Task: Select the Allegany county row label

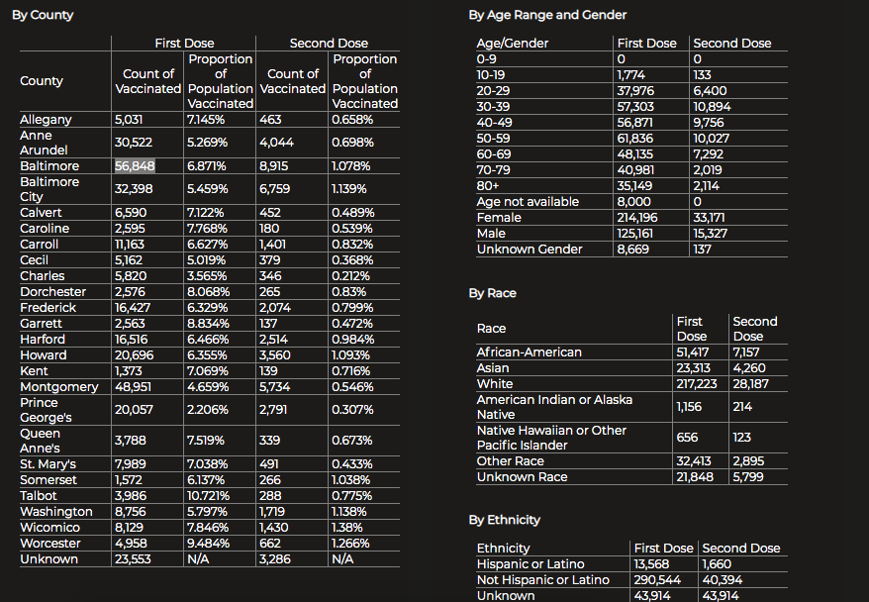Action: [x=46, y=120]
